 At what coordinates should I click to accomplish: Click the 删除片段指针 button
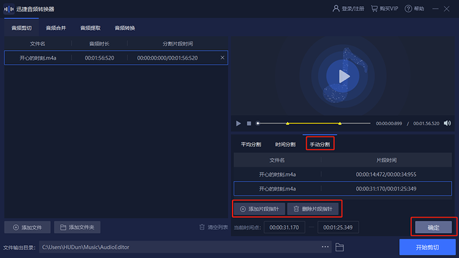pyautogui.click(x=313, y=209)
